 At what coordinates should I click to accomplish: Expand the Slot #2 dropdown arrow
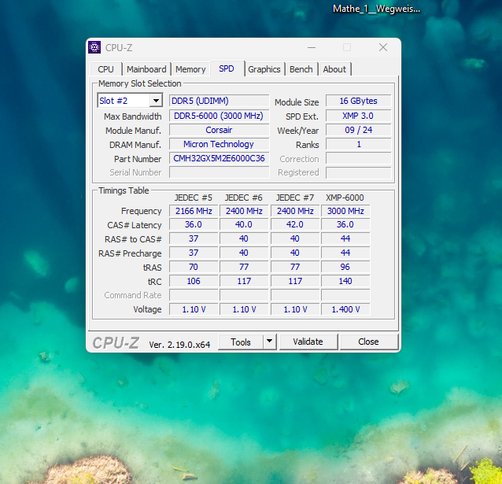156,101
